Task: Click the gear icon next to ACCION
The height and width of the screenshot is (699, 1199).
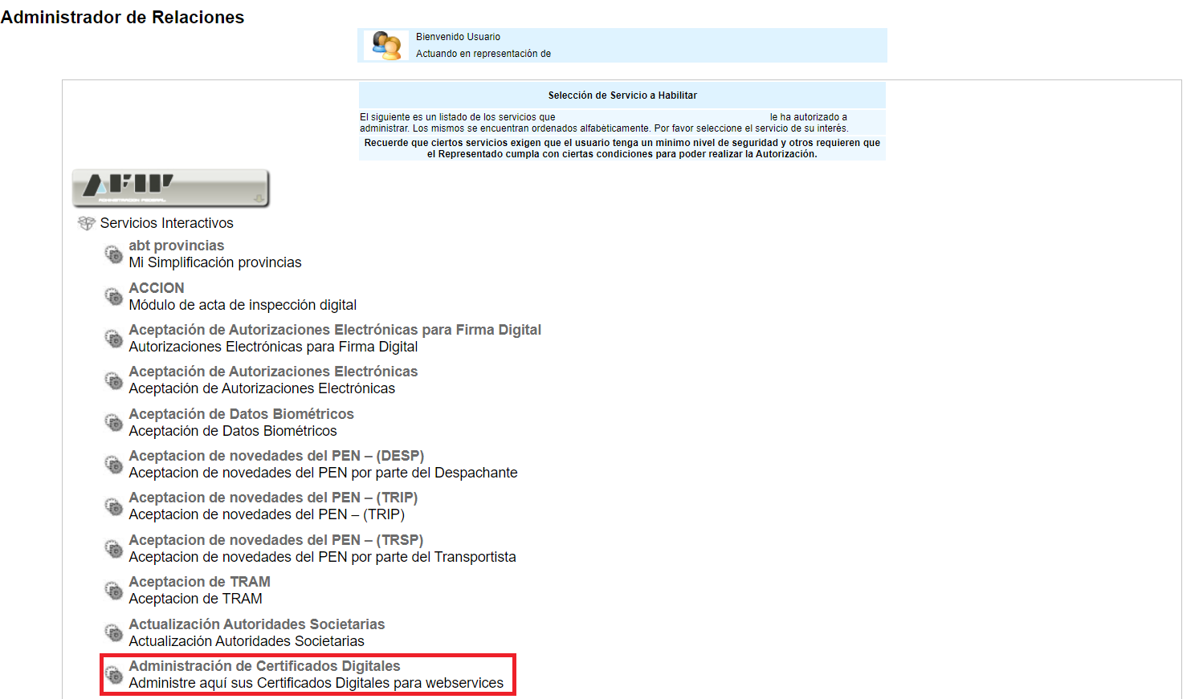Action: [x=114, y=296]
